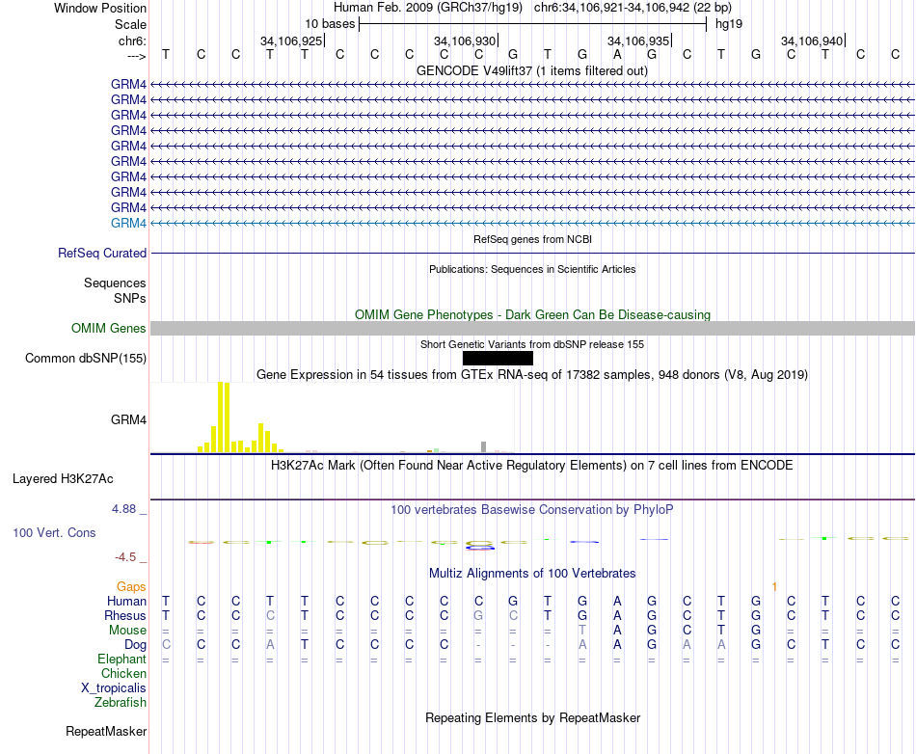
Task: Click the 34,106,935 coordinate marker
Action: [638, 40]
